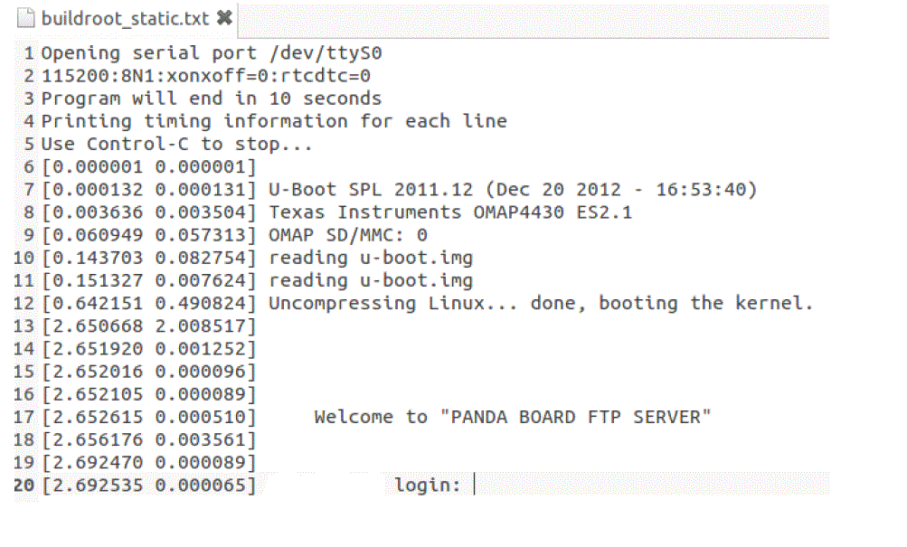
Task: Click the timestamp [2.650668 2.008517]
Action: coord(149,326)
